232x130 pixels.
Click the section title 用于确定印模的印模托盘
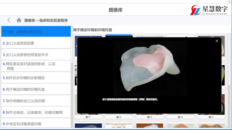click(x=93, y=30)
